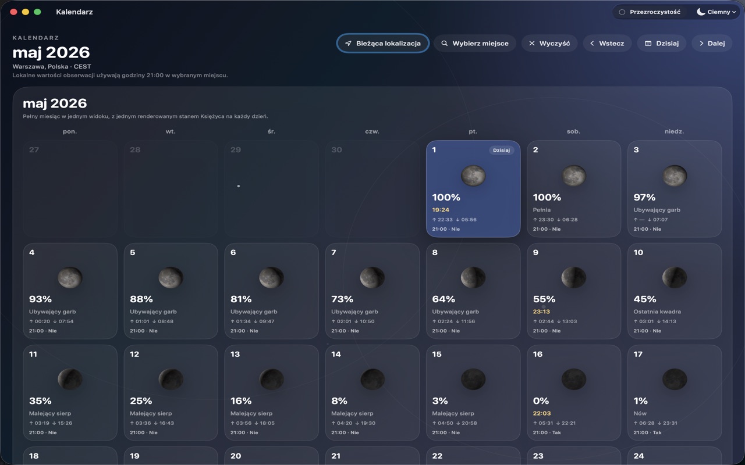This screenshot has width=745, height=465.
Task: Click the moon icon for May 5
Action: pyautogui.click(x=171, y=277)
